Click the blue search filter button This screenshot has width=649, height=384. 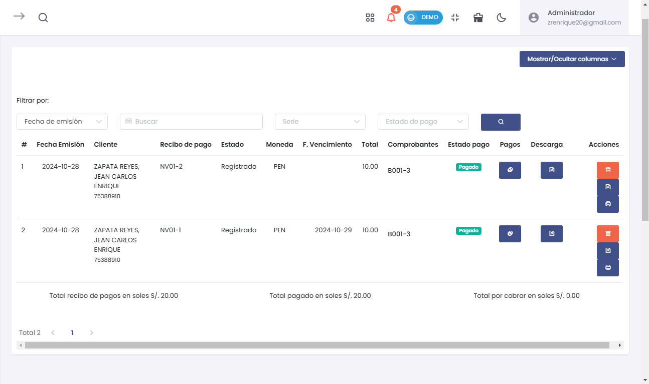pos(501,122)
